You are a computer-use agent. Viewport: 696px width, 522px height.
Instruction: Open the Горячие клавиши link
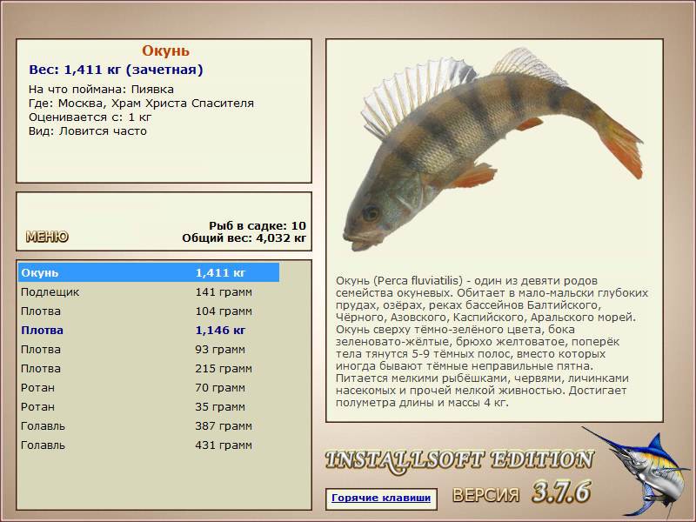point(381,498)
